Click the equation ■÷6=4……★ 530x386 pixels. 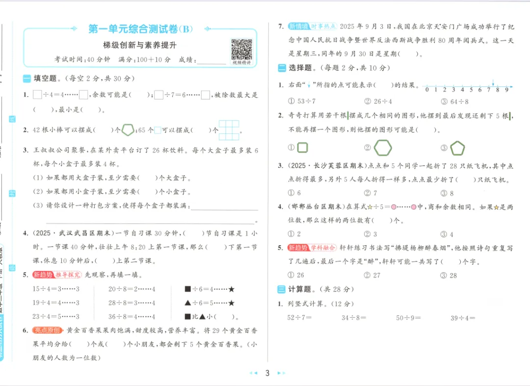point(210,289)
